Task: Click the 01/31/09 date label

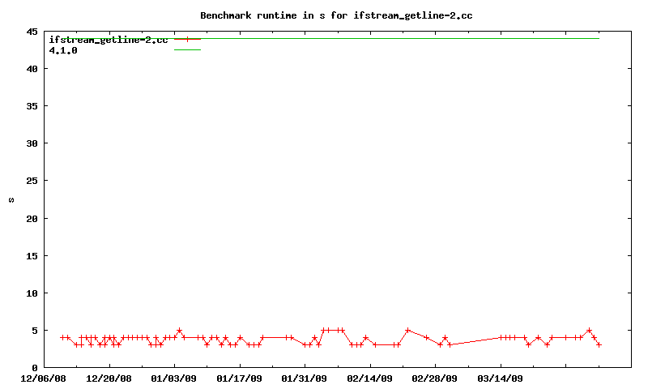Action: tap(305, 378)
